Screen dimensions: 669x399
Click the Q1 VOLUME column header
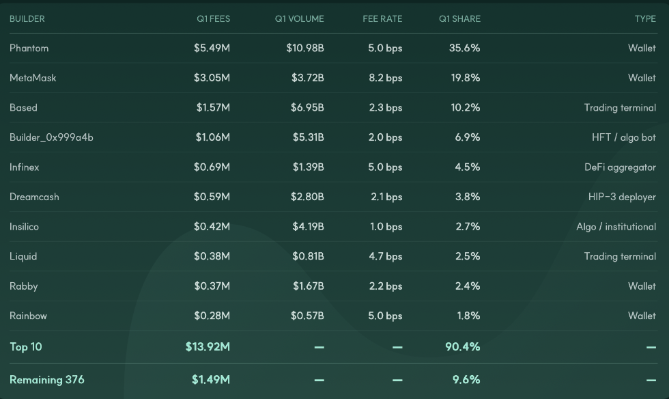pos(300,19)
